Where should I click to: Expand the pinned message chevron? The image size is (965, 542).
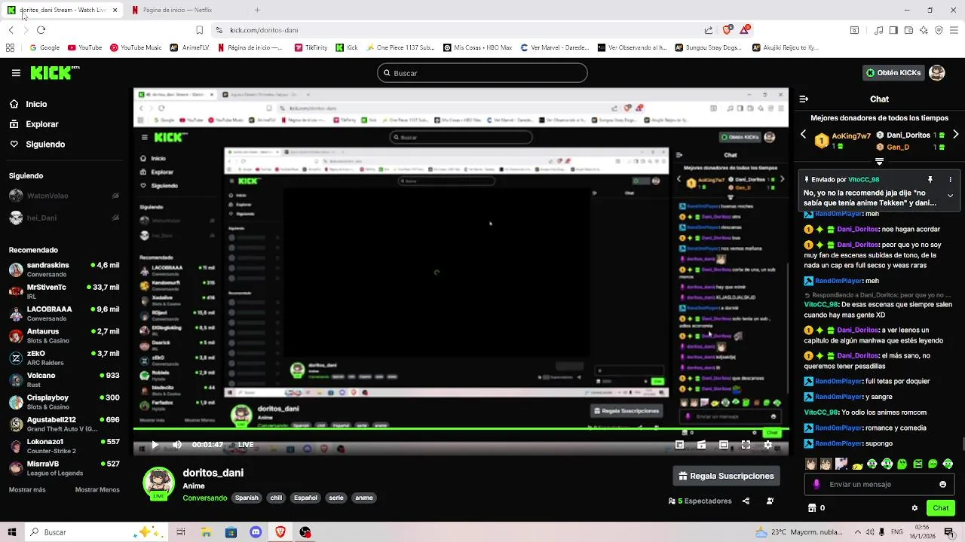pos(950,196)
